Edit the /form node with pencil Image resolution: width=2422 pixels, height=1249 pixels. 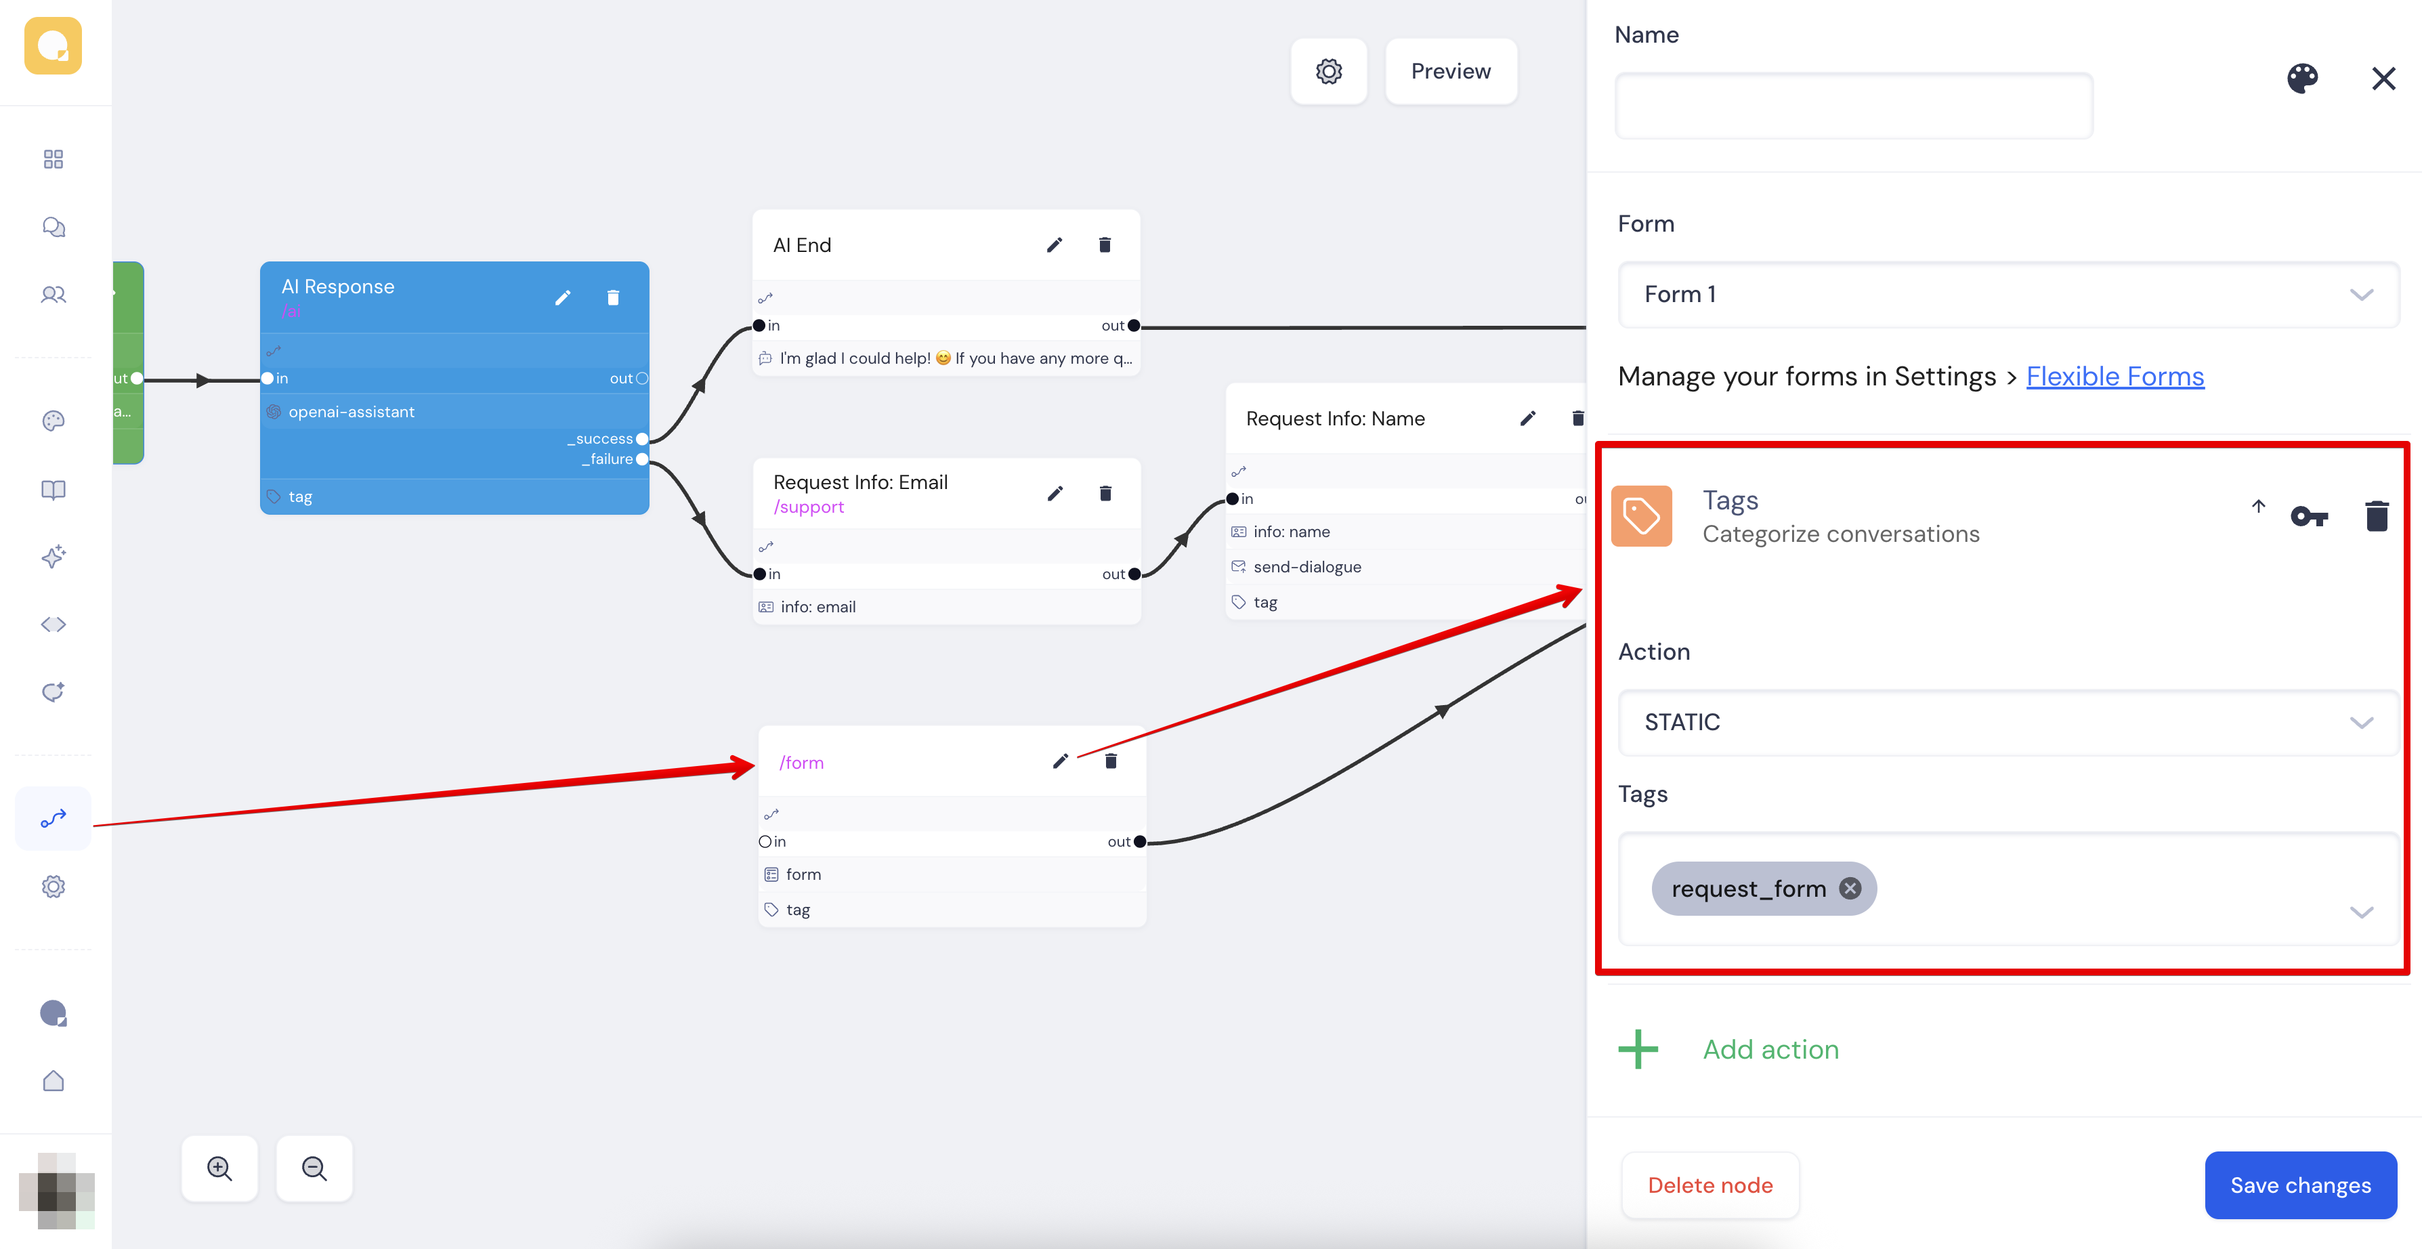(x=1059, y=761)
